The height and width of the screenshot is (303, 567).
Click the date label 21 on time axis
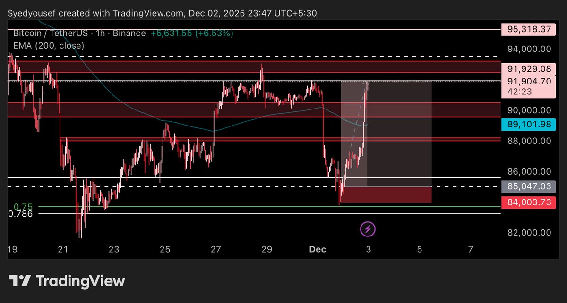coord(63,249)
